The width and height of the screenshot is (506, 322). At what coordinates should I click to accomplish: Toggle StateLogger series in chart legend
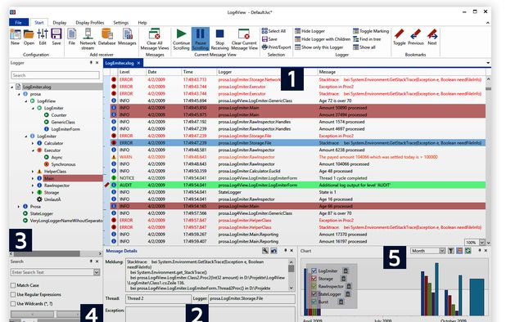pos(314,293)
